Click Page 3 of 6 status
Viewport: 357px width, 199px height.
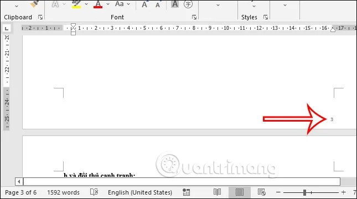tap(20, 192)
